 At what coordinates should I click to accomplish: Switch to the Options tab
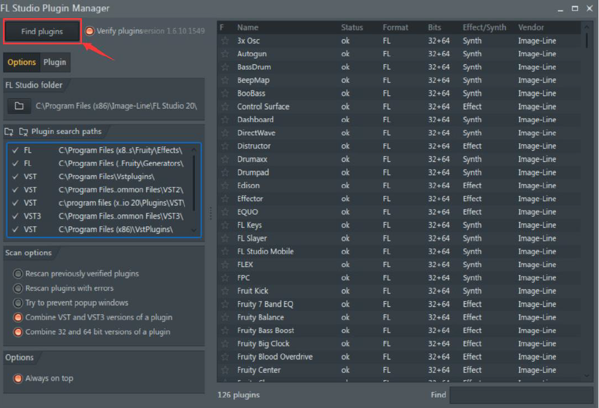22,62
